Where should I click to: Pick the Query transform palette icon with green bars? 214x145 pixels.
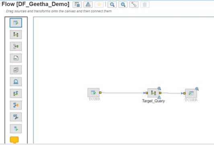(16, 35)
